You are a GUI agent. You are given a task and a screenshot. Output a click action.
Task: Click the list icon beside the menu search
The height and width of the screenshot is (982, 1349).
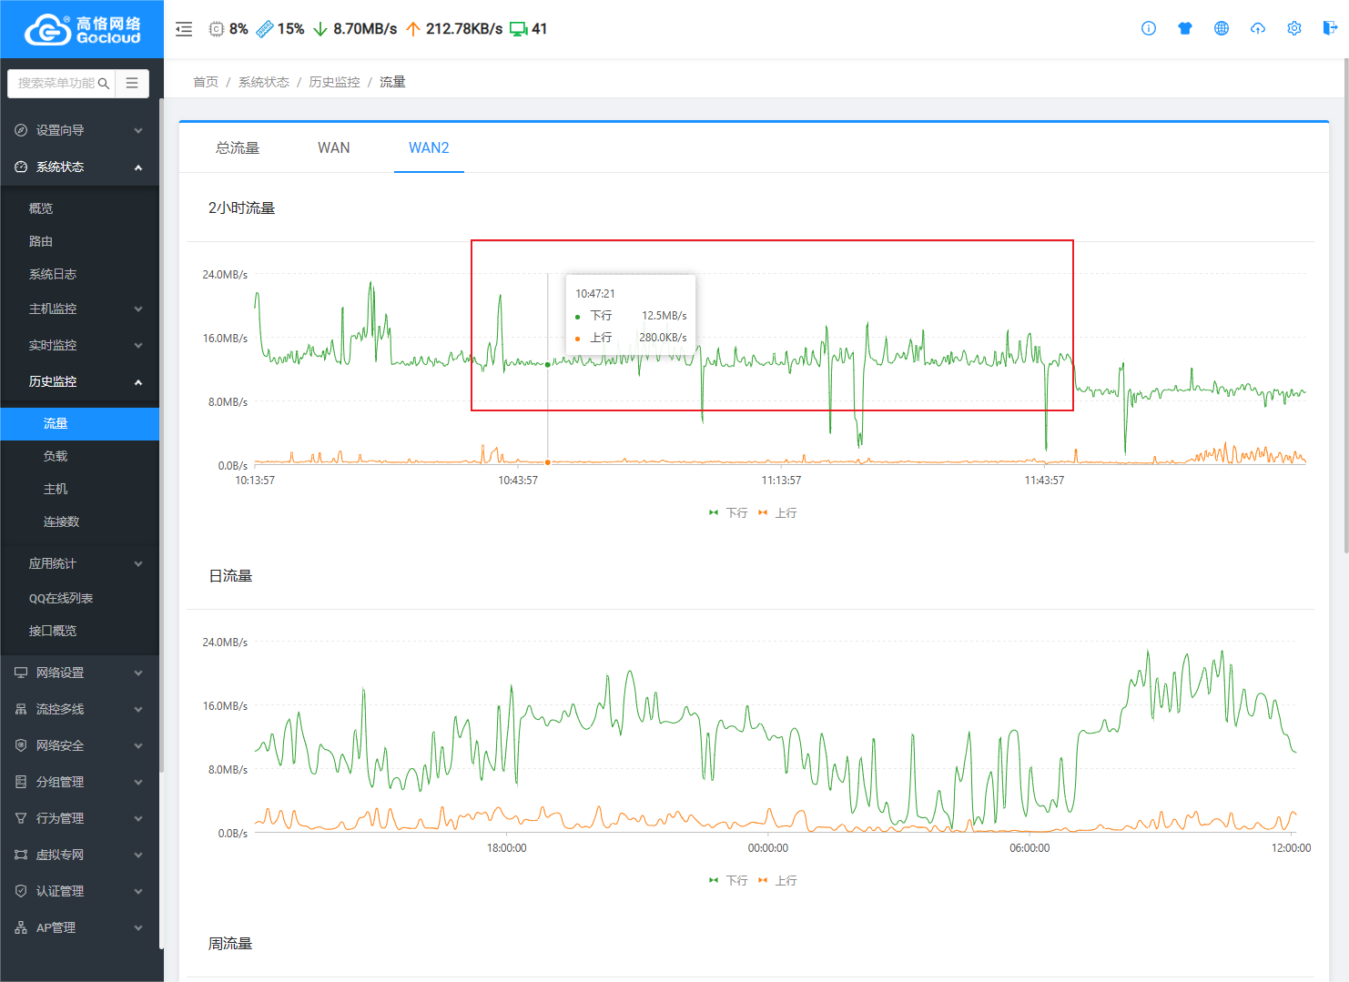click(132, 83)
